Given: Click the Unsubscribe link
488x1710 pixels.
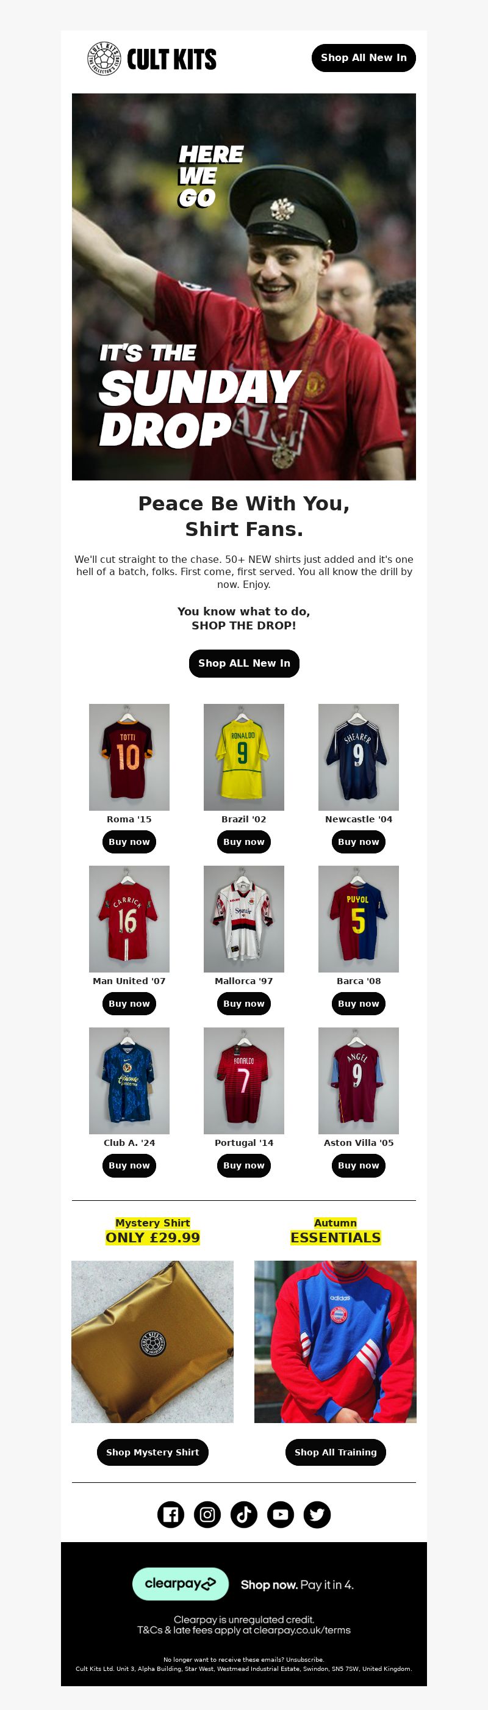Looking at the screenshot, I should [x=305, y=1659].
